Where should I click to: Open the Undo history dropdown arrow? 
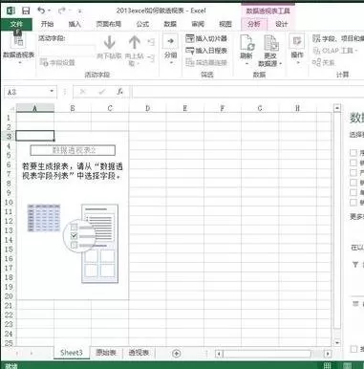(x=50, y=11)
